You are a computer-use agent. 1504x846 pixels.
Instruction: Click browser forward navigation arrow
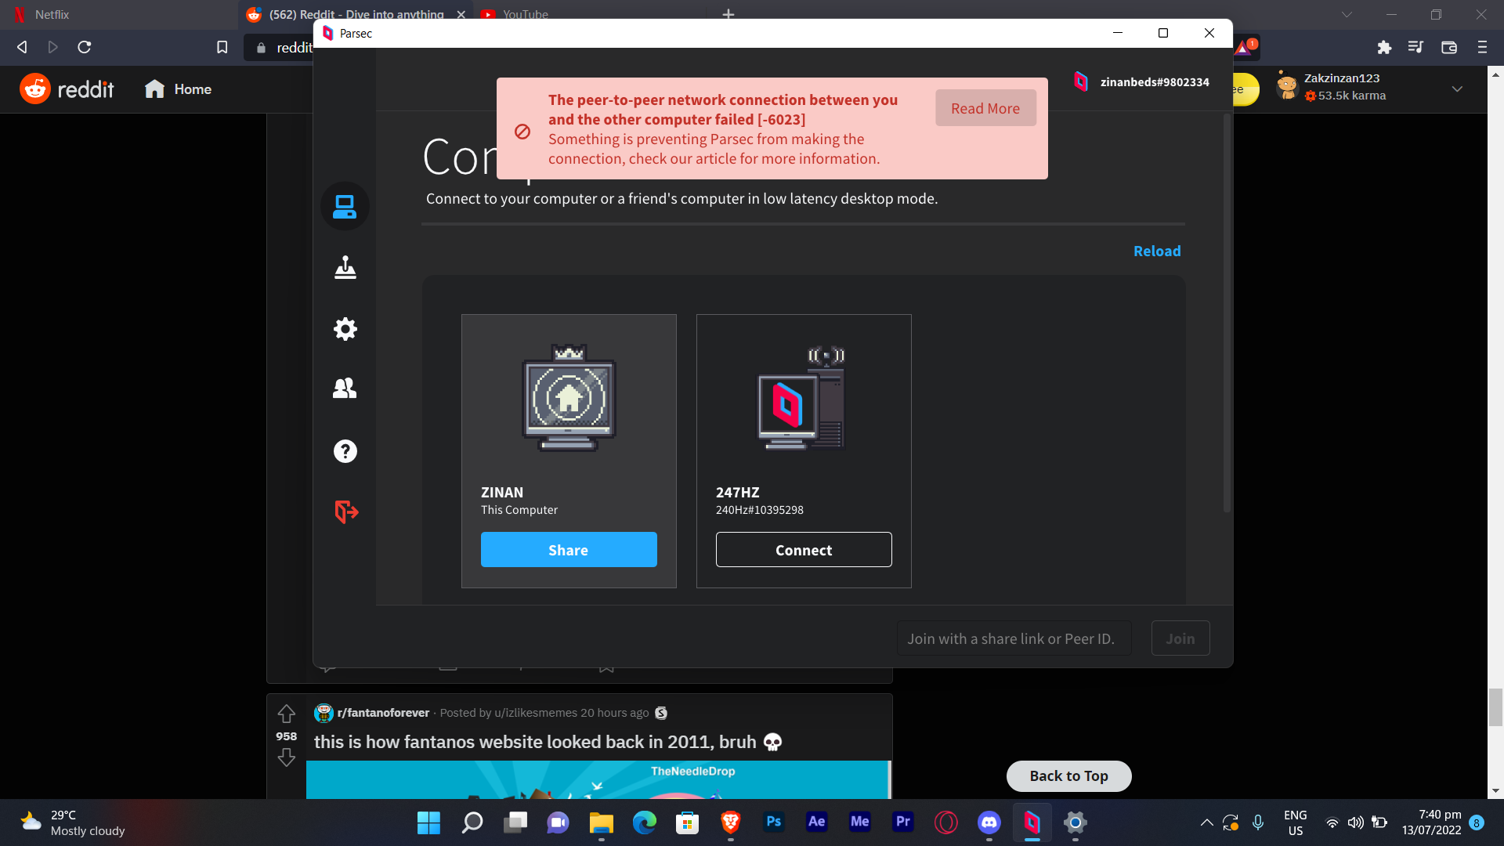(53, 47)
